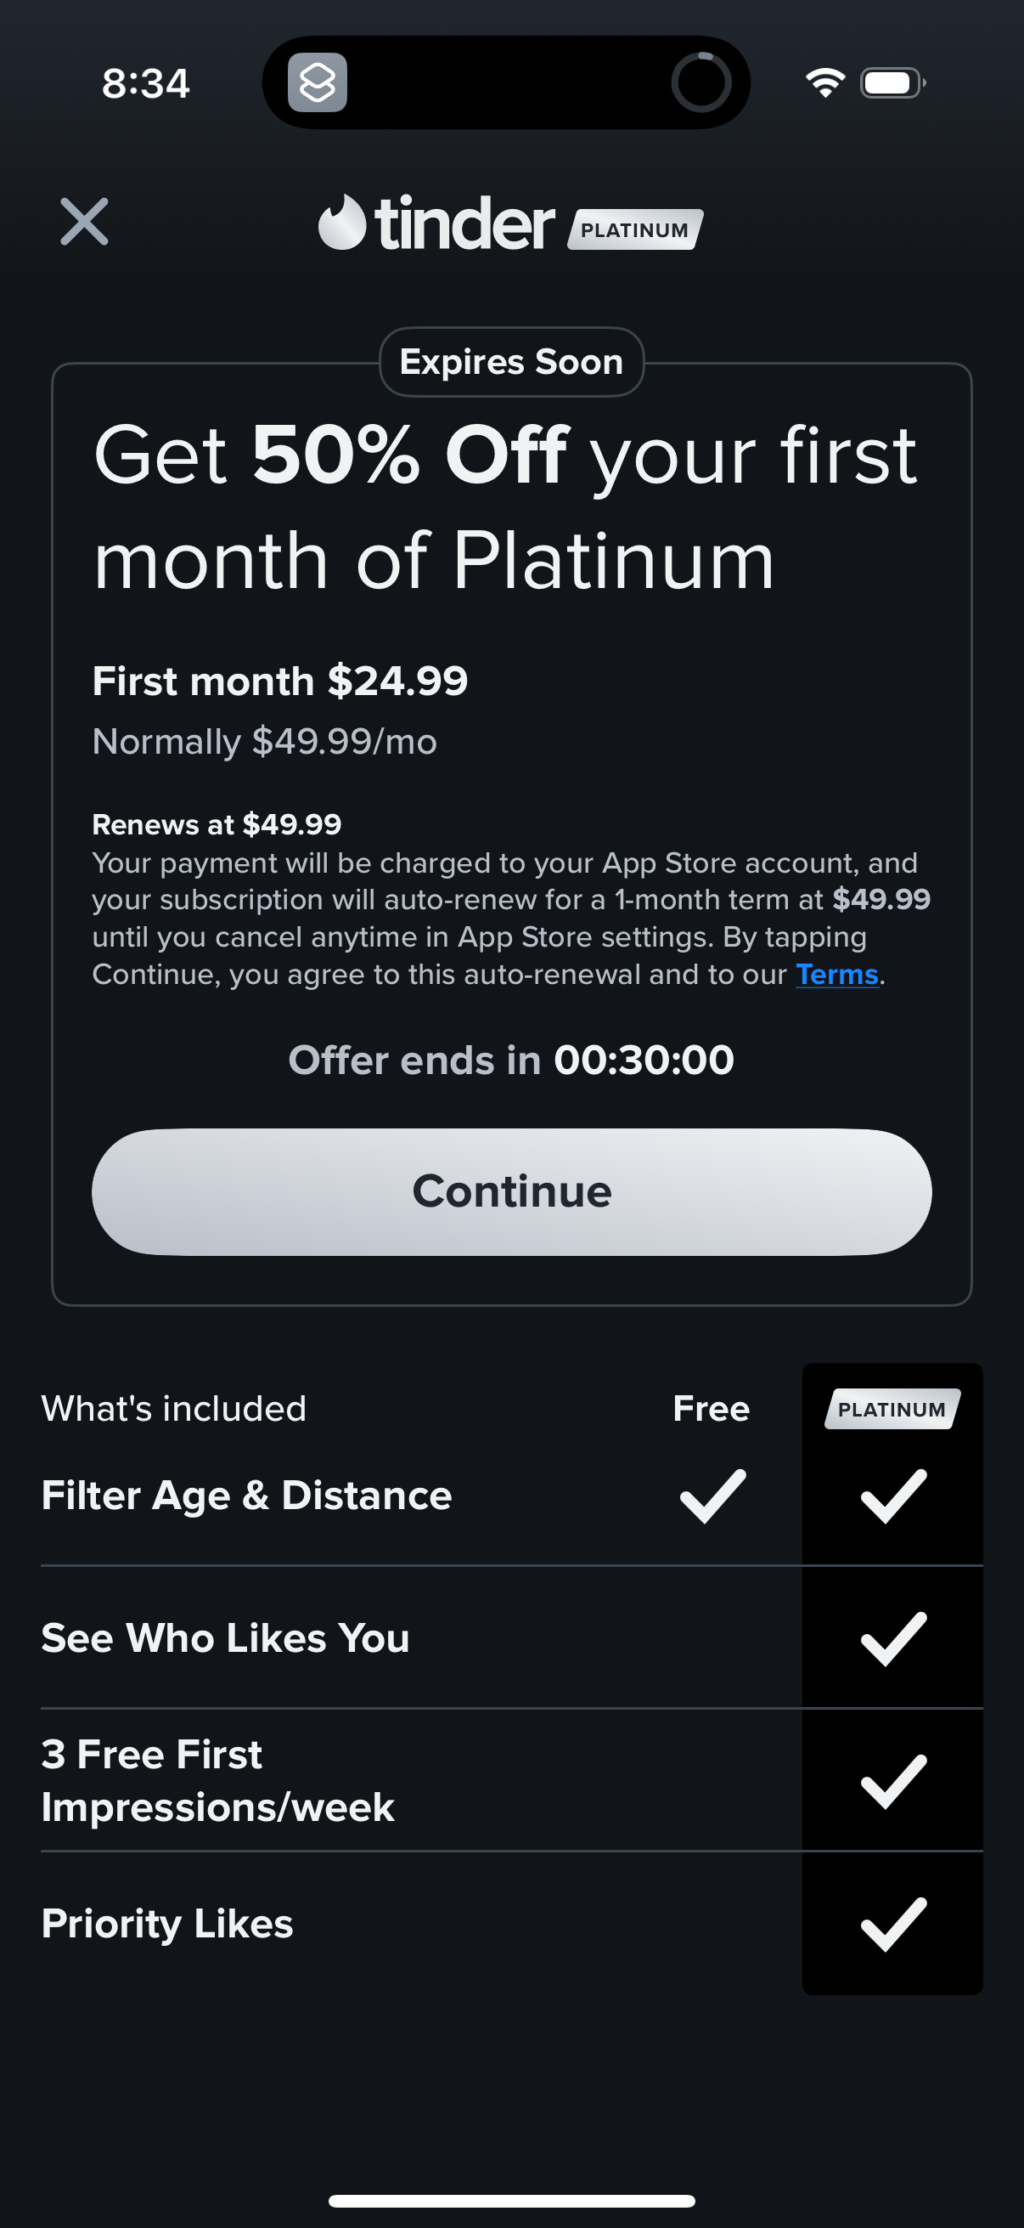Close the Tinder Platinum offer screen
This screenshot has width=1024, height=2228.
tap(85, 222)
